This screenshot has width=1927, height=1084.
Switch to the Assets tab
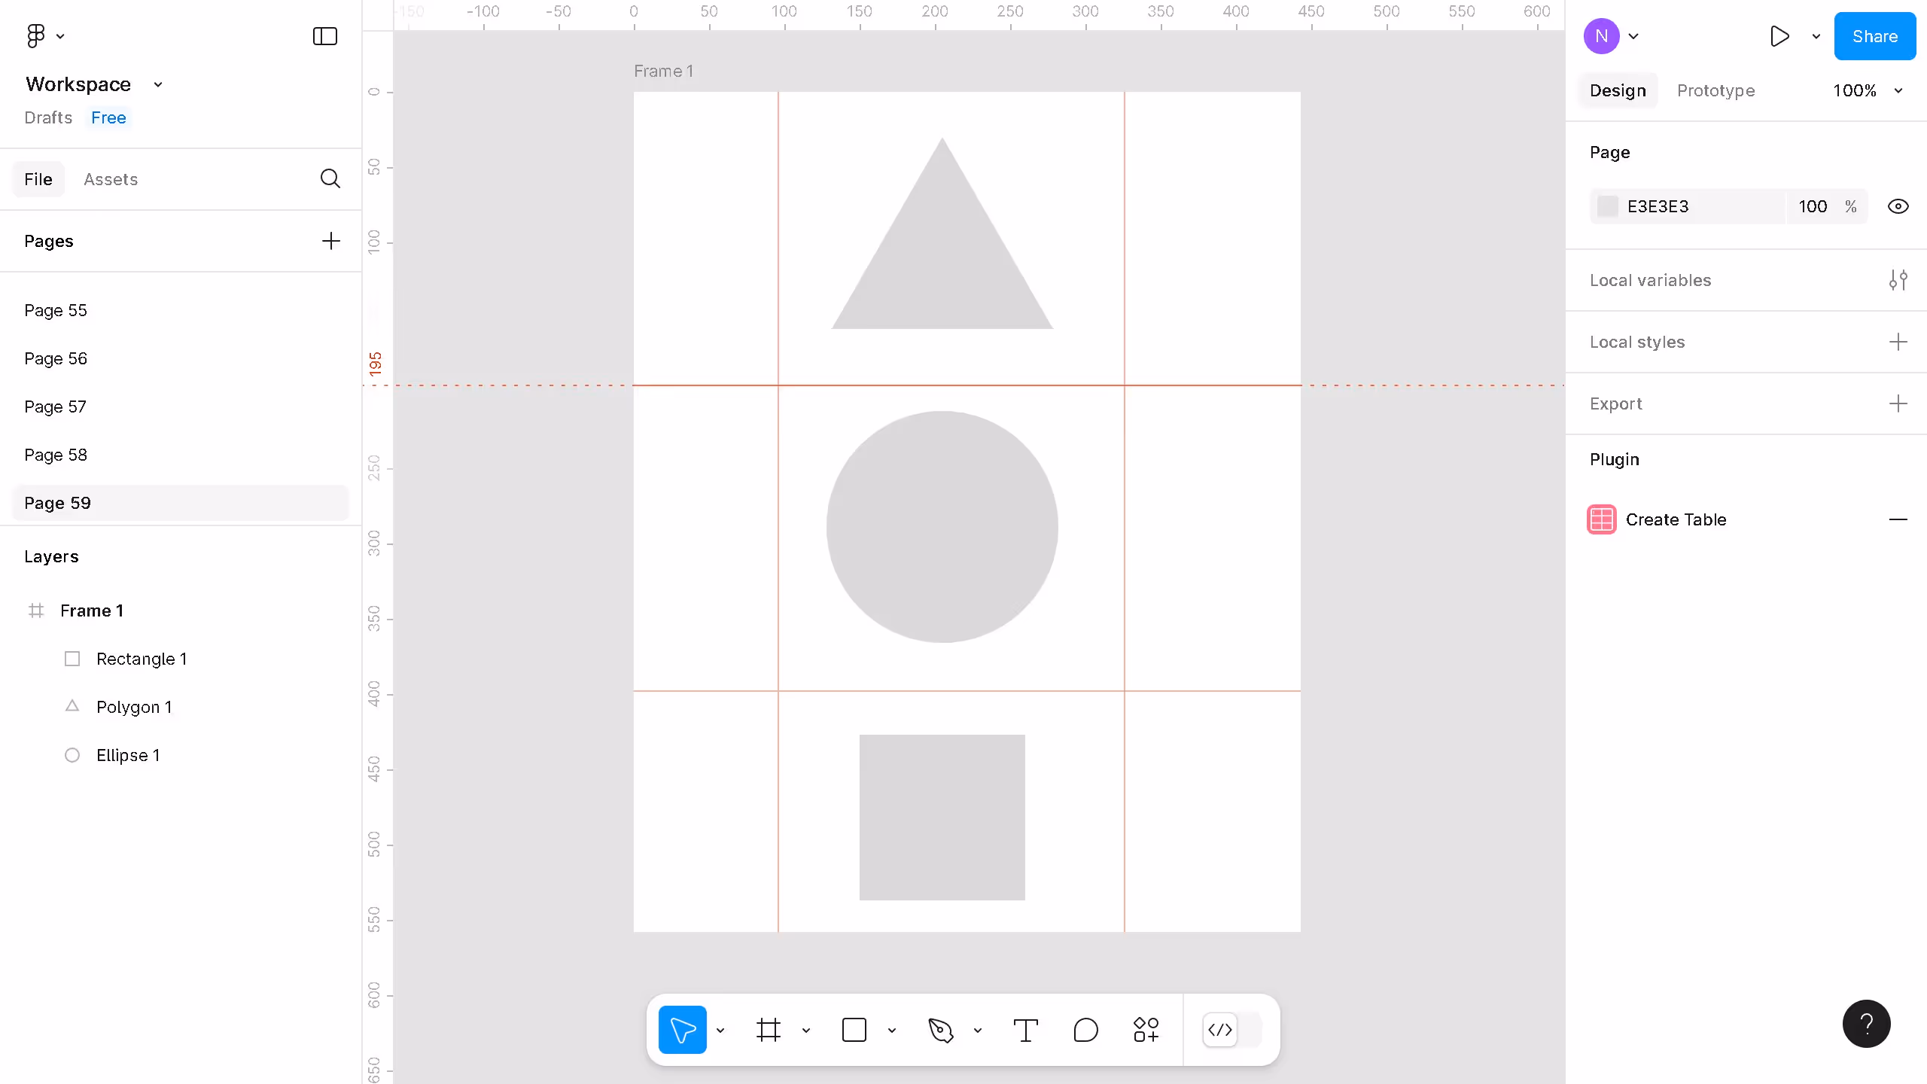(111, 179)
